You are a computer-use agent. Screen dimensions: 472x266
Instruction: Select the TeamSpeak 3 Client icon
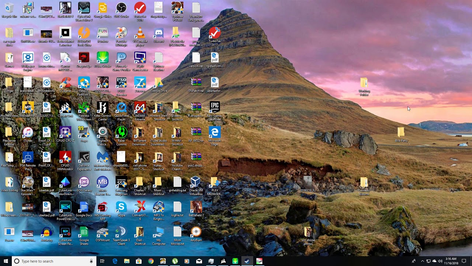pyautogui.click(x=121, y=235)
